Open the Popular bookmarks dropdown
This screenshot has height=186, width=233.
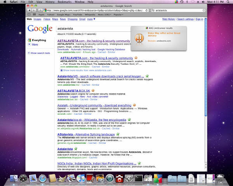[118, 15]
